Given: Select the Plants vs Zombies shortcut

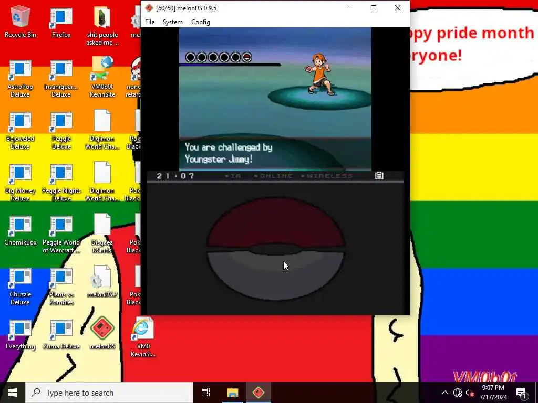Looking at the screenshot, I should [x=61, y=287].
